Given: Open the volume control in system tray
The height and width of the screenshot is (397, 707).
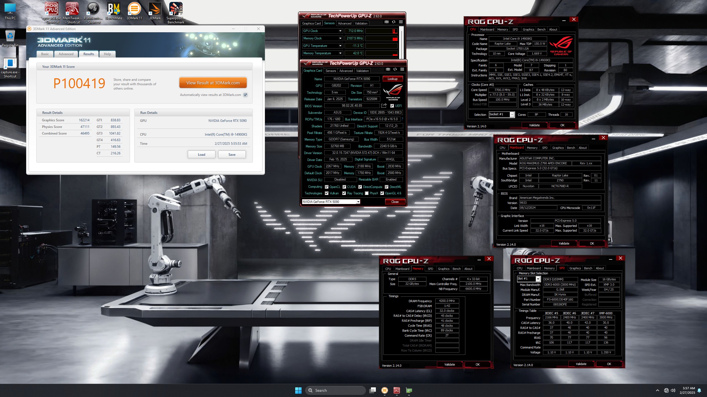Looking at the screenshot, I should (x=673, y=390).
